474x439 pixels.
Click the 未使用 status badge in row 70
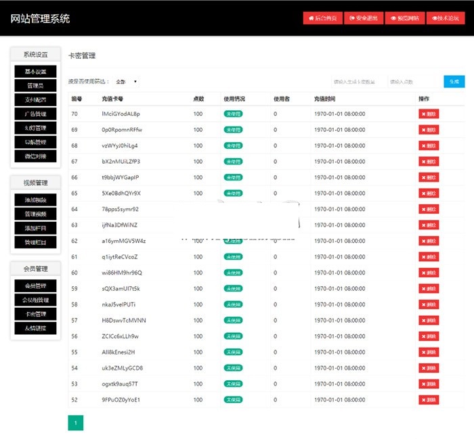tap(233, 114)
